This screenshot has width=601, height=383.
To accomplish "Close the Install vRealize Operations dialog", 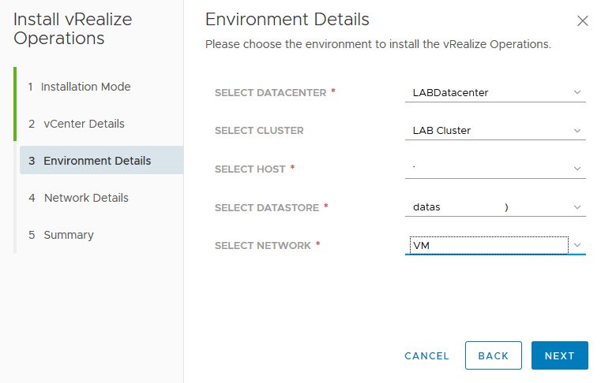I will (582, 21).
